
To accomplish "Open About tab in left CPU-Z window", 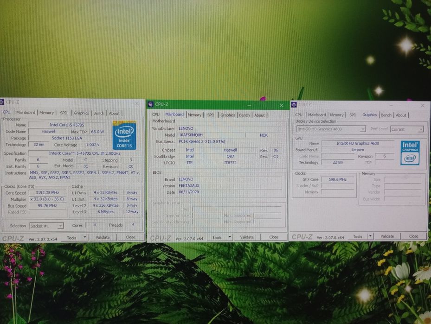I will tap(114, 113).
